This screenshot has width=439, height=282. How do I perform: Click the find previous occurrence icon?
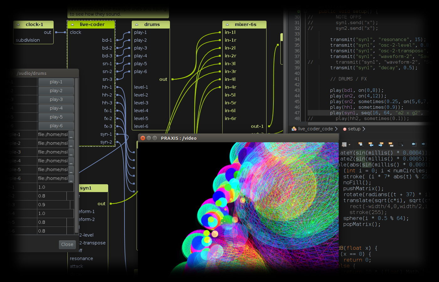tap(371, 144)
